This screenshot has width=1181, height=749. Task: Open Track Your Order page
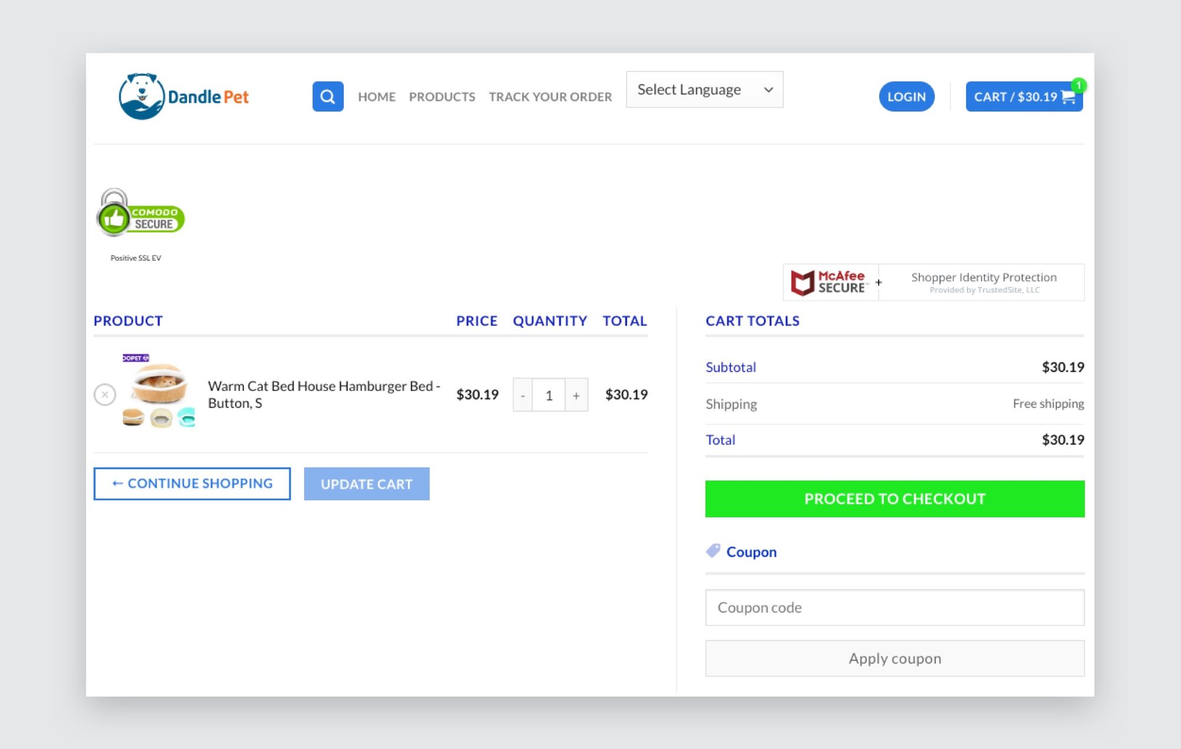[x=550, y=97]
